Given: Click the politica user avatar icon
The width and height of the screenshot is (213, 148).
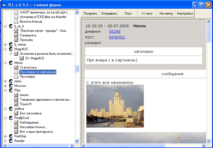Looking at the screenshot, I should 11,109.
